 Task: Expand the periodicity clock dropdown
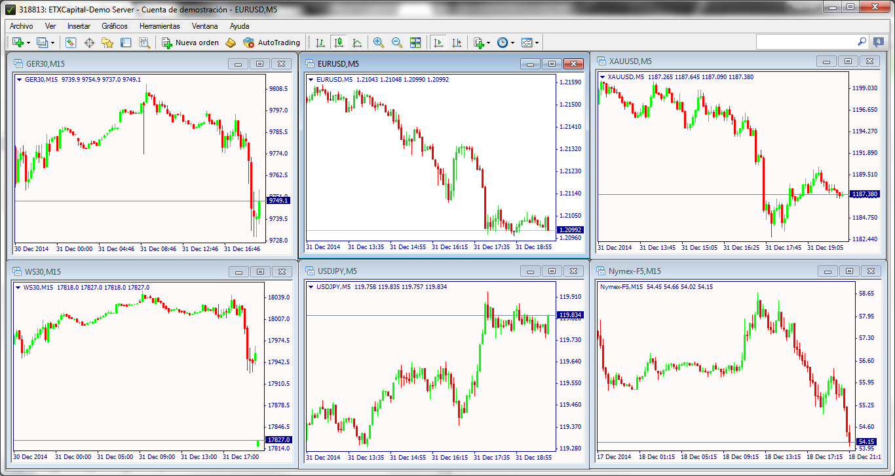click(x=512, y=43)
